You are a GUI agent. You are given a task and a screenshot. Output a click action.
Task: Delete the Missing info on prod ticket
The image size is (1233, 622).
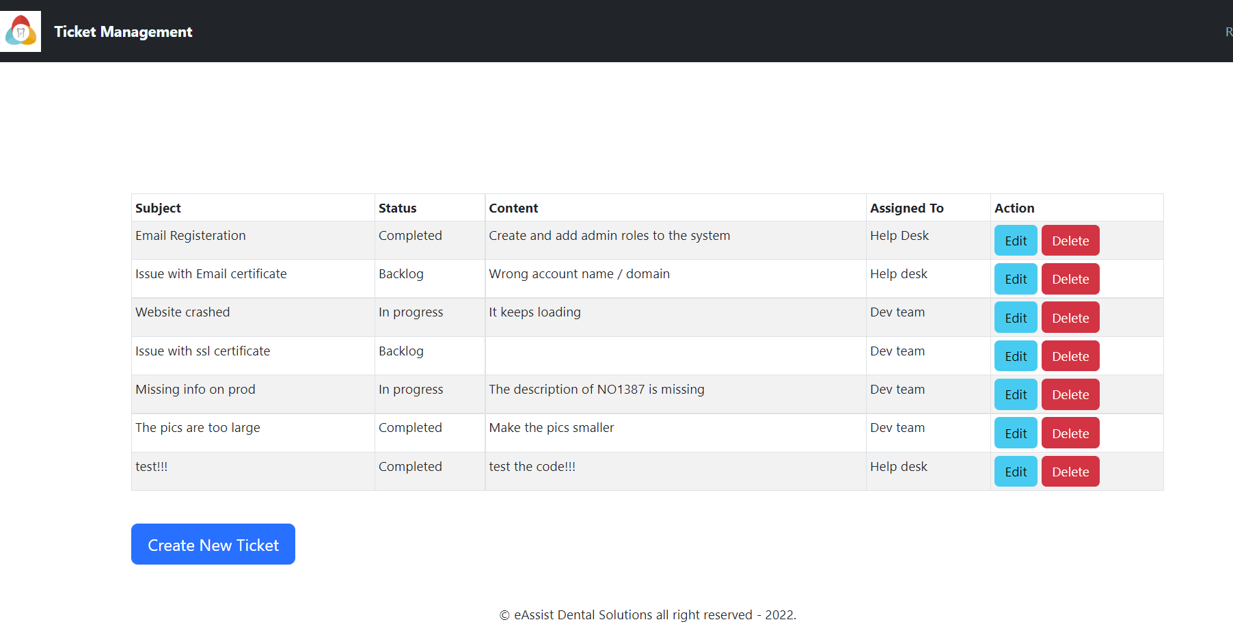pyautogui.click(x=1070, y=394)
